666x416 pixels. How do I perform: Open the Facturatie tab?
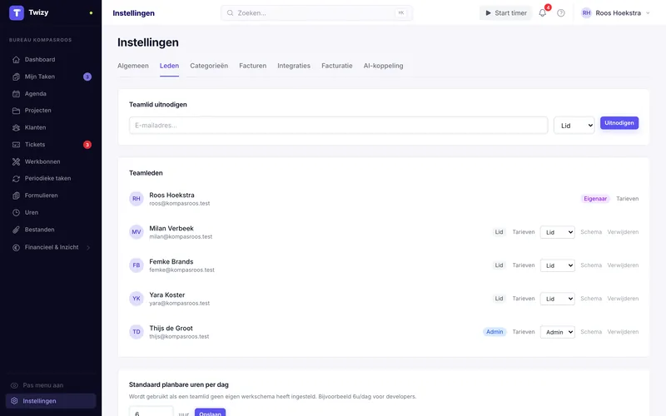click(337, 66)
